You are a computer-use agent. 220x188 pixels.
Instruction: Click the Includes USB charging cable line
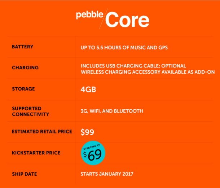pyautogui.click(x=133, y=66)
